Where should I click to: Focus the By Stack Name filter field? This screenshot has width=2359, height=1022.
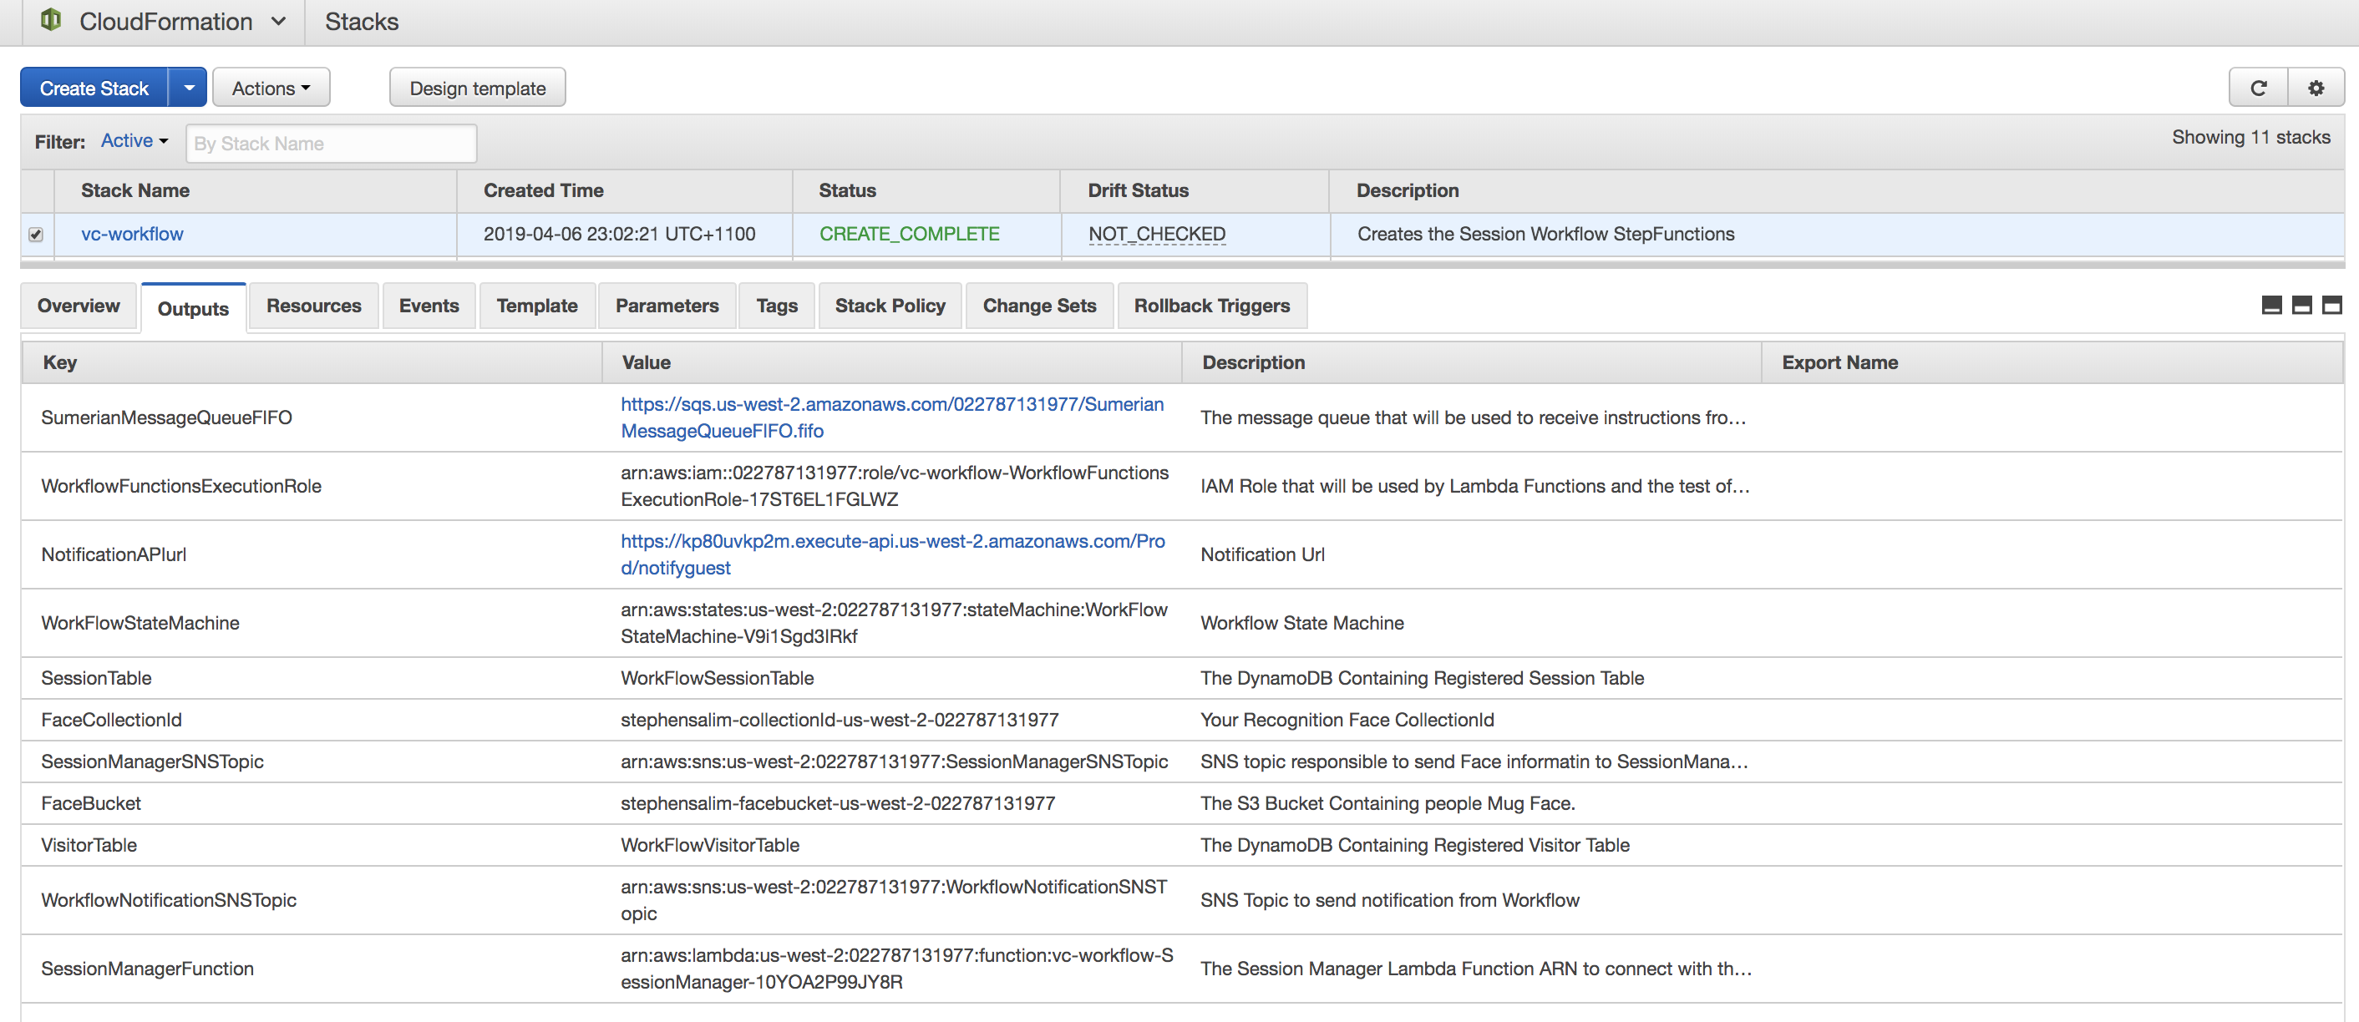click(331, 144)
